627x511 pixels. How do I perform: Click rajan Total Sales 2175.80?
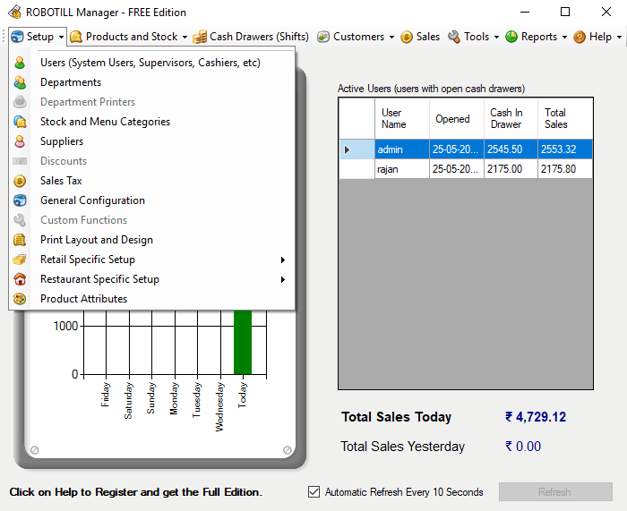coord(565,169)
